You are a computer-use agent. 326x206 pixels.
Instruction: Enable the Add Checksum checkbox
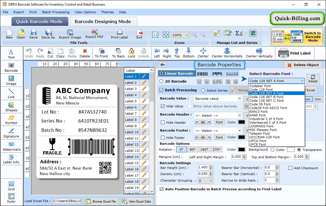[x=290, y=168]
